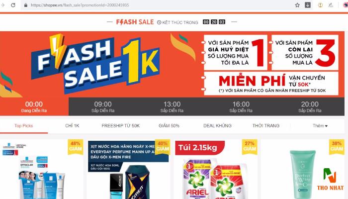The width and height of the screenshot is (348, 199).
Task: Click the gray extension icon in toolbar
Action: 331,5
